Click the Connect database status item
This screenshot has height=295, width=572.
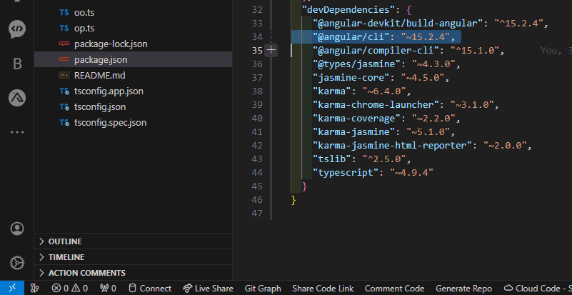tap(150, 288)
